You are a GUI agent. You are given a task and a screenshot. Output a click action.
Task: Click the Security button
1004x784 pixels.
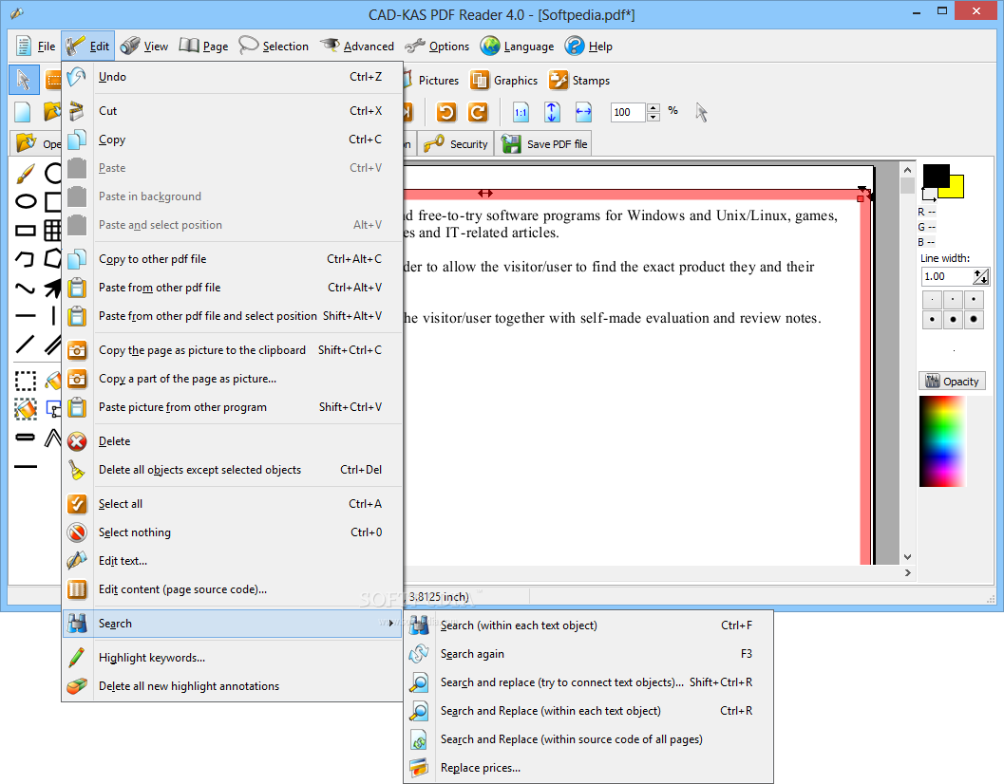click(x=455, y=144)
